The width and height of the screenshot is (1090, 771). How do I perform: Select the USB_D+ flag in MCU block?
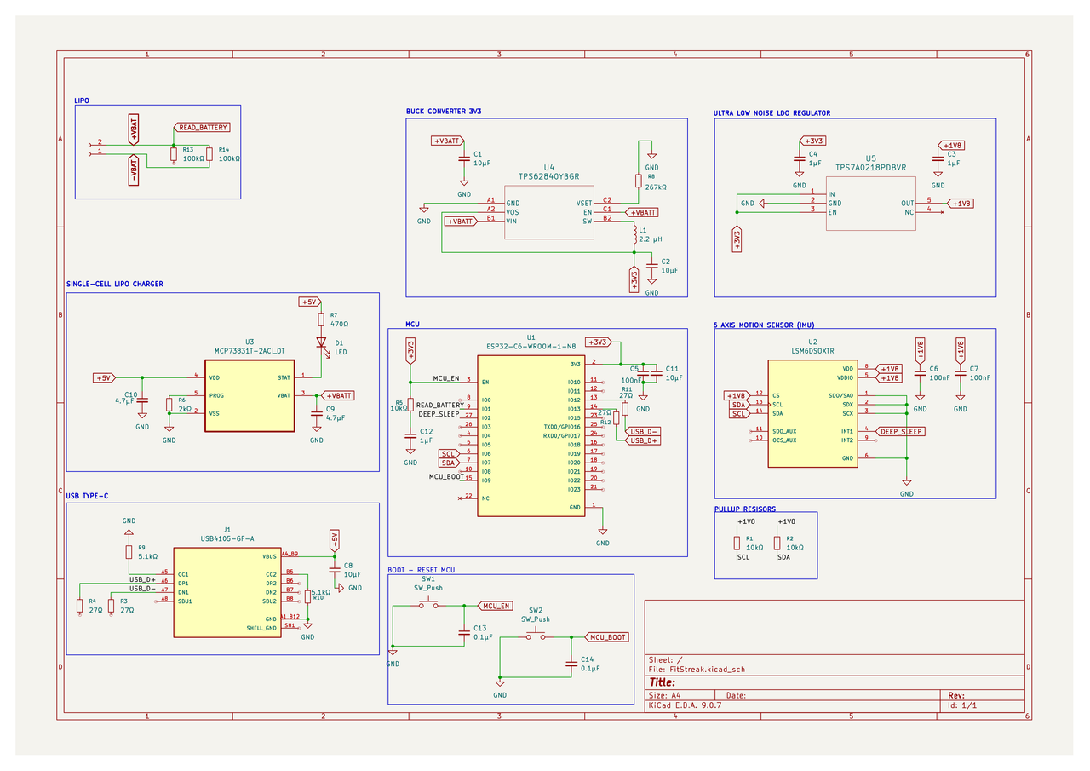(643, 440)
